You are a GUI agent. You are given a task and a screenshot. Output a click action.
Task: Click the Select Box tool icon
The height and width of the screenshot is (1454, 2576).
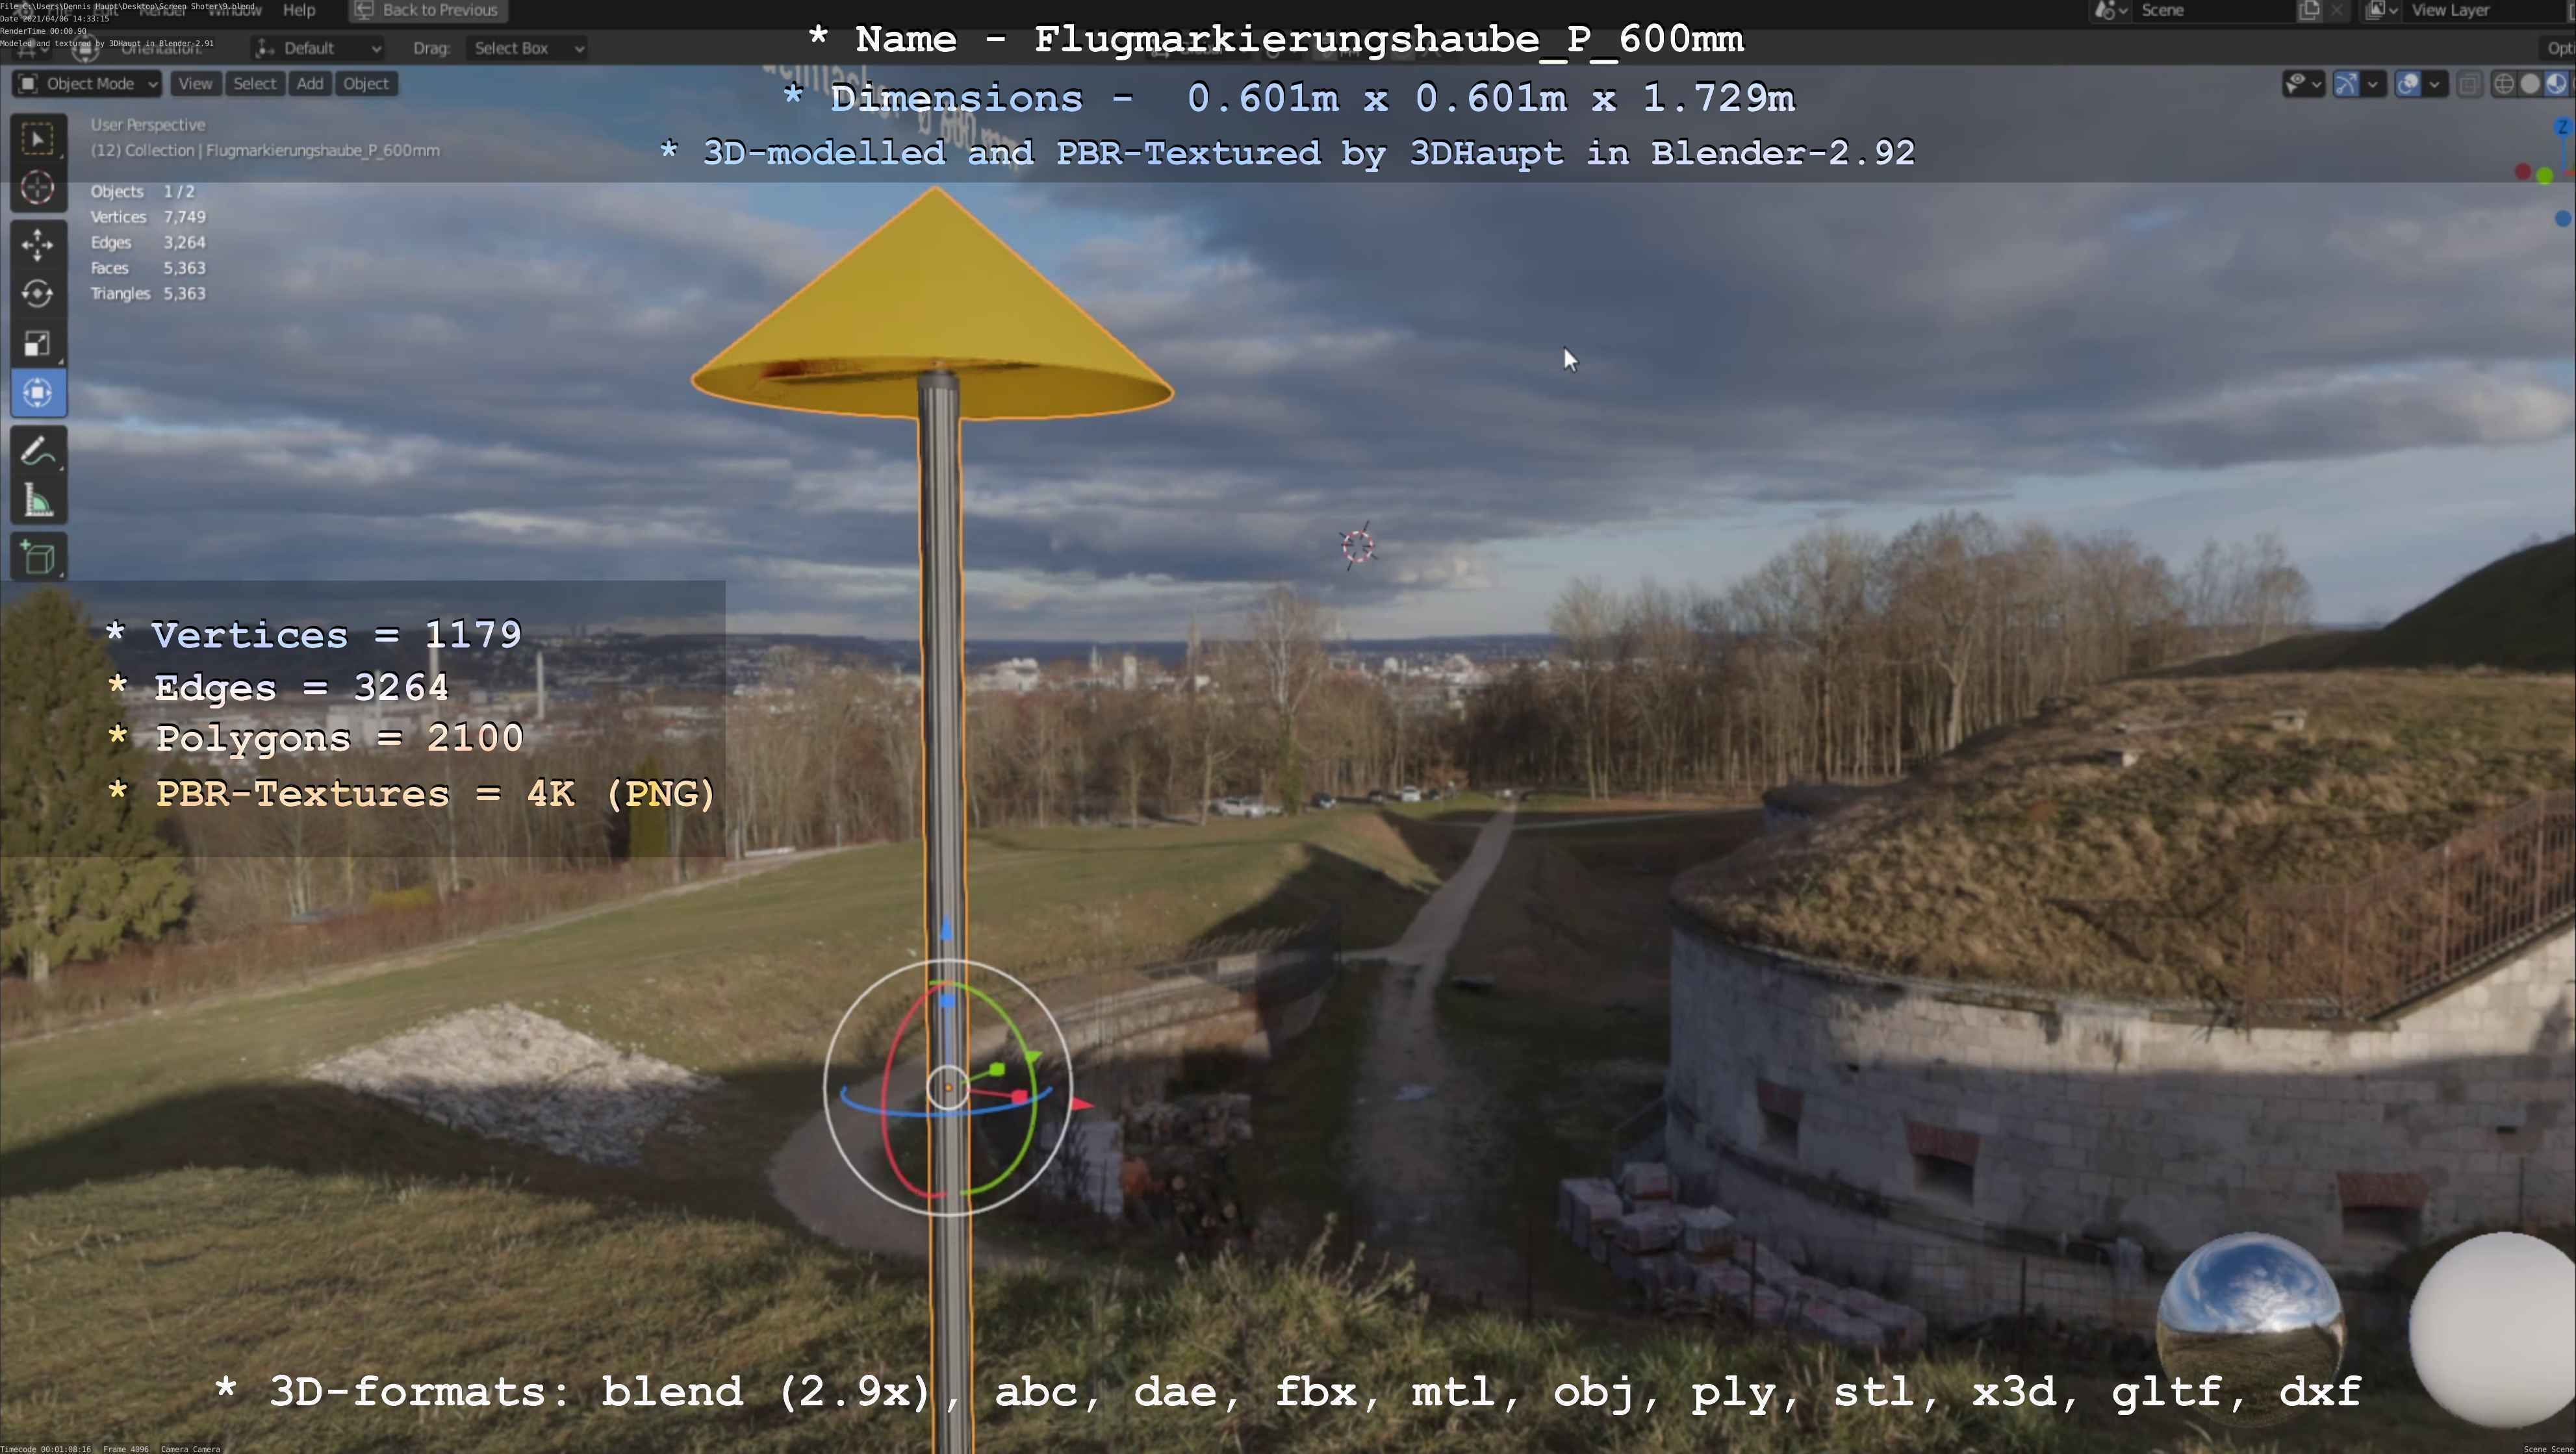[x=38, y=139]
